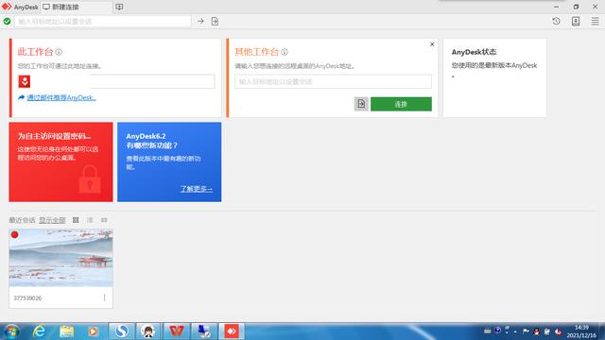Click the AnyDesk taskbar icon

pyautogui.click(x=232, y=331)
